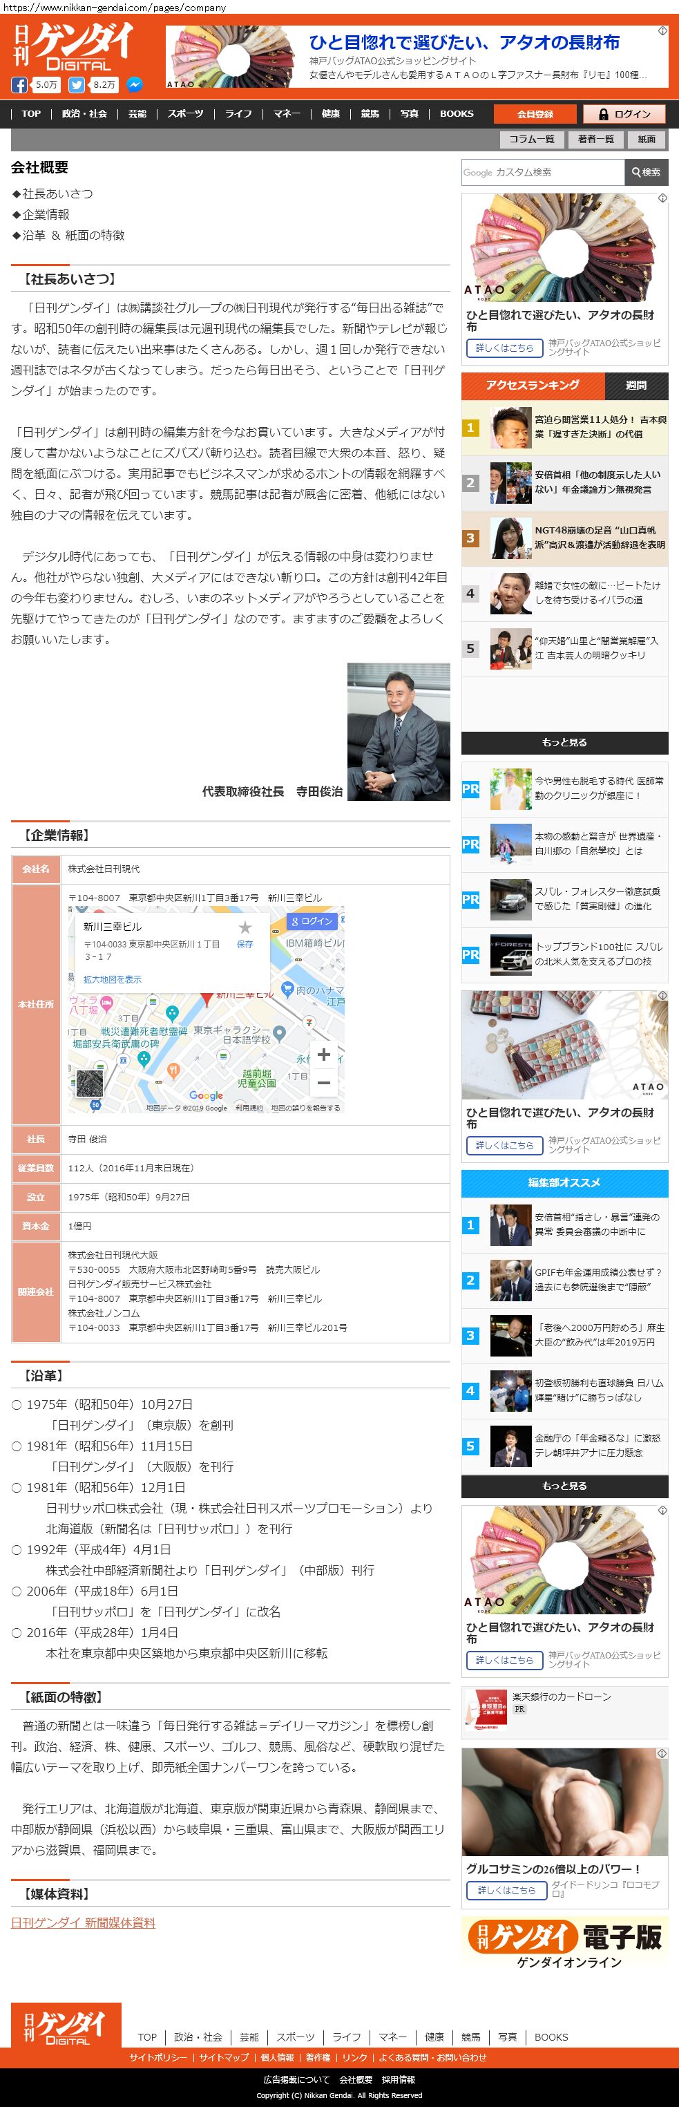Zoom out the map with minus button
Image resolution: width=679 pixels, height=2107 pixels.
coord(323,1082)
